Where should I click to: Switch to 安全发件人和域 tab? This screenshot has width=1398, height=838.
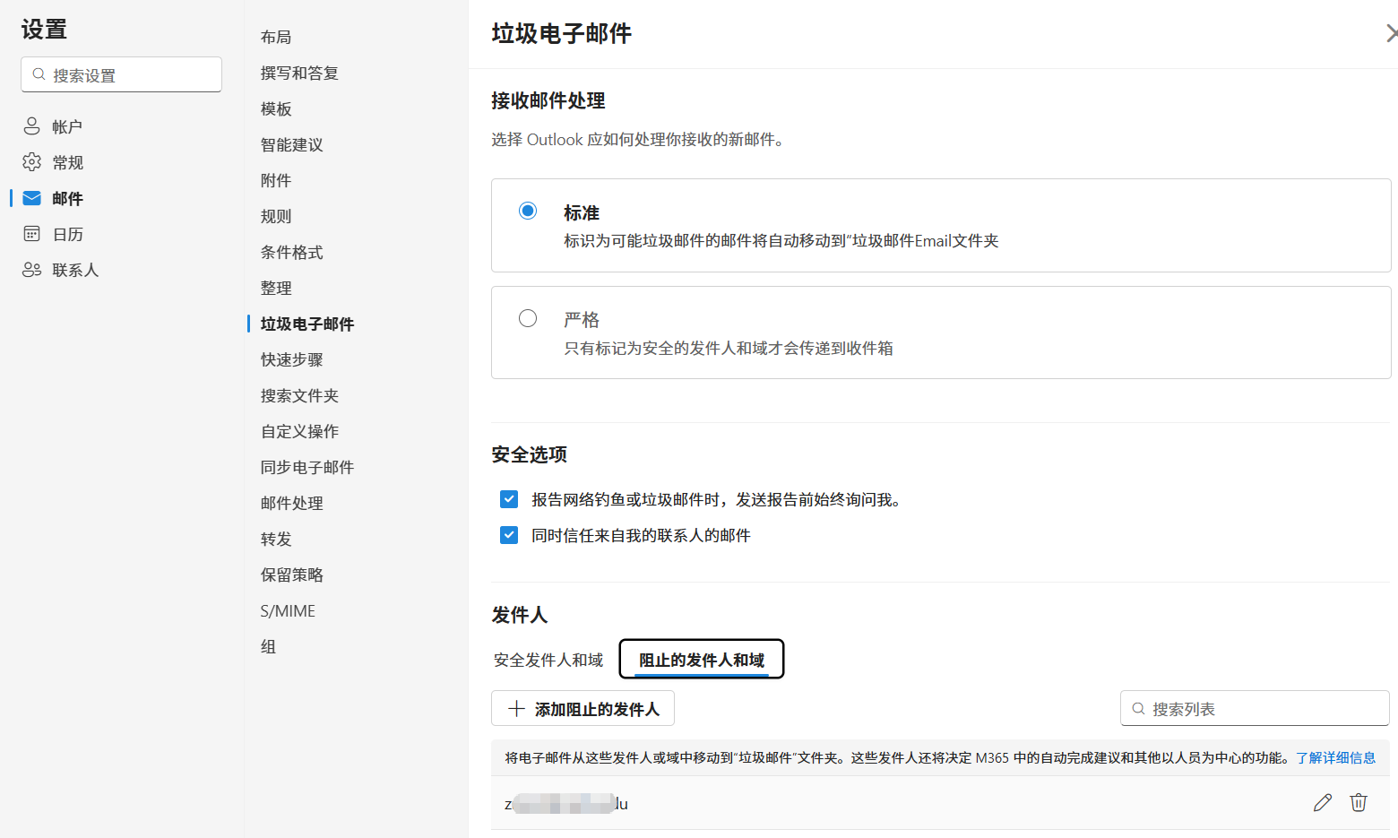click(x=548, y=661)
